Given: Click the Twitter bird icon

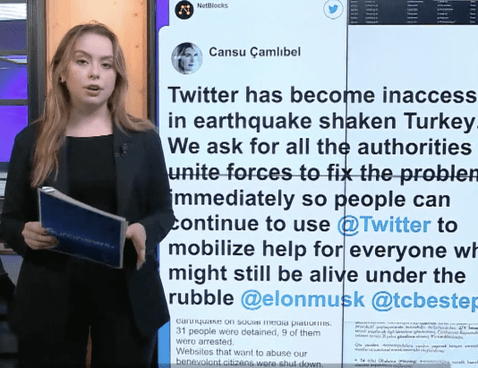Looking at the screenshot, I should [333, 9].
